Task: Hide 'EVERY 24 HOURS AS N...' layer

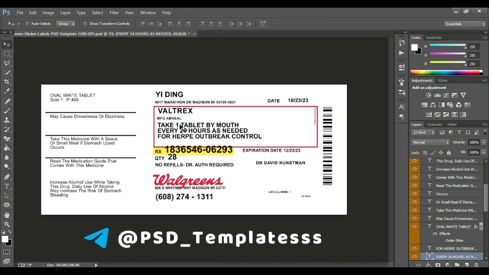Action: 415,257
